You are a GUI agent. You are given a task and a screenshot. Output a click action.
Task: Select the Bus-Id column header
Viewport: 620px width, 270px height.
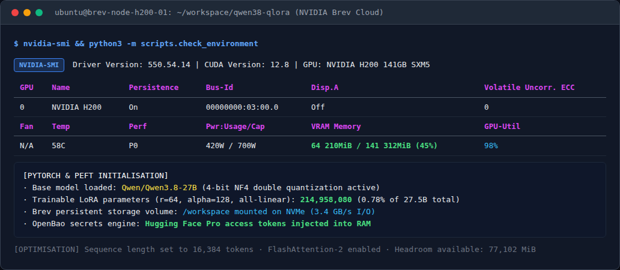coord(219,88)
